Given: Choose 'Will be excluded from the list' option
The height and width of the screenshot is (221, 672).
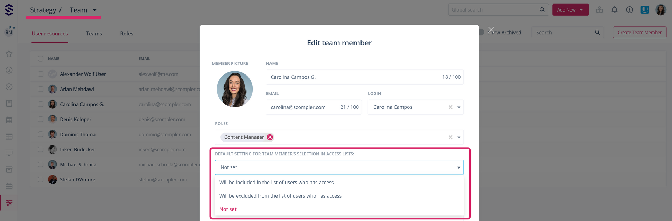Looking at the screenshot, I should click(280, 196).
